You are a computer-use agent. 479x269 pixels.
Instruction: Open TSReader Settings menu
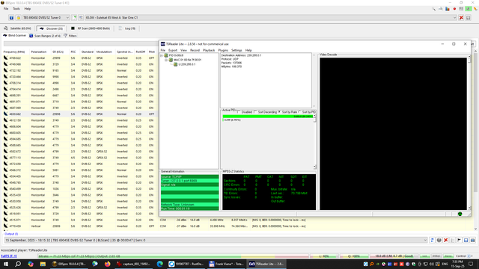click(237, 50)
